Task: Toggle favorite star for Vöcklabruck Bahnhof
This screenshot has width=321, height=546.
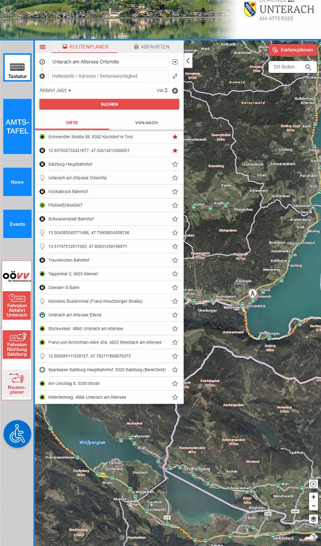Action: coord(175,192)
